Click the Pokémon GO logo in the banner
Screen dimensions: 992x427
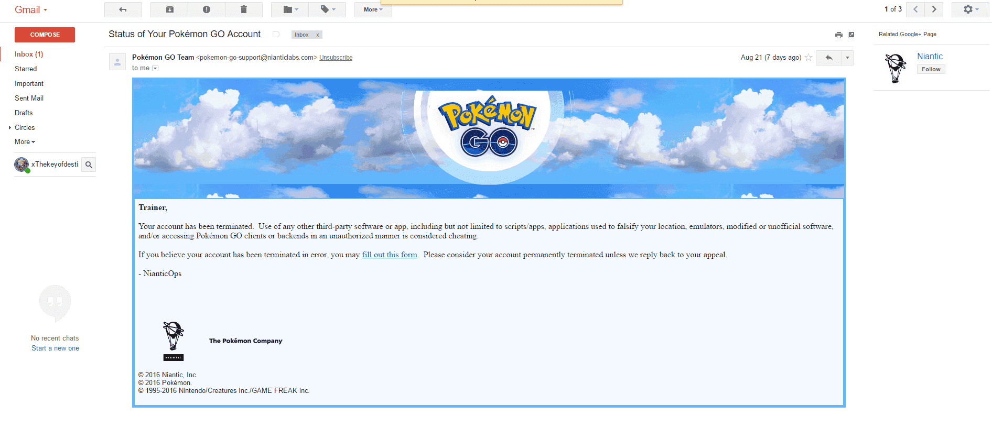tap(489, 127)
